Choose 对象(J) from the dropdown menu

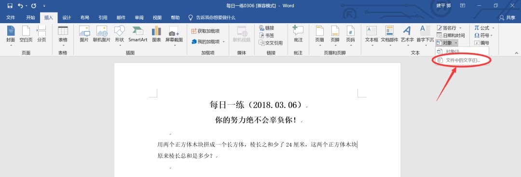pyautogui.click(x=462, y=52)
